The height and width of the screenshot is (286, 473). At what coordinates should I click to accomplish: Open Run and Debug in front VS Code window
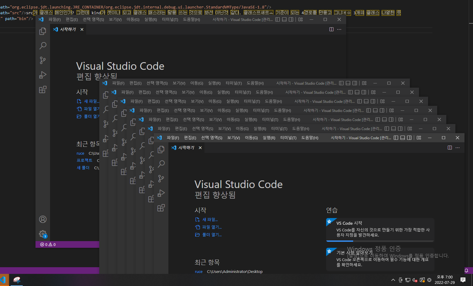tap(161, 193)
